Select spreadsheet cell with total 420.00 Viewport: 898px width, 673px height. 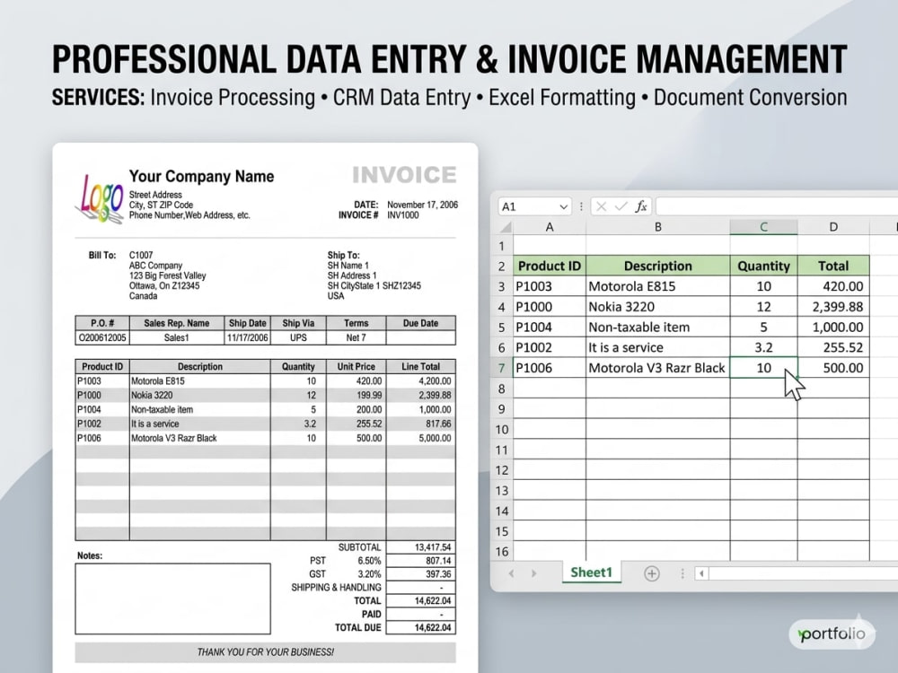833,286
